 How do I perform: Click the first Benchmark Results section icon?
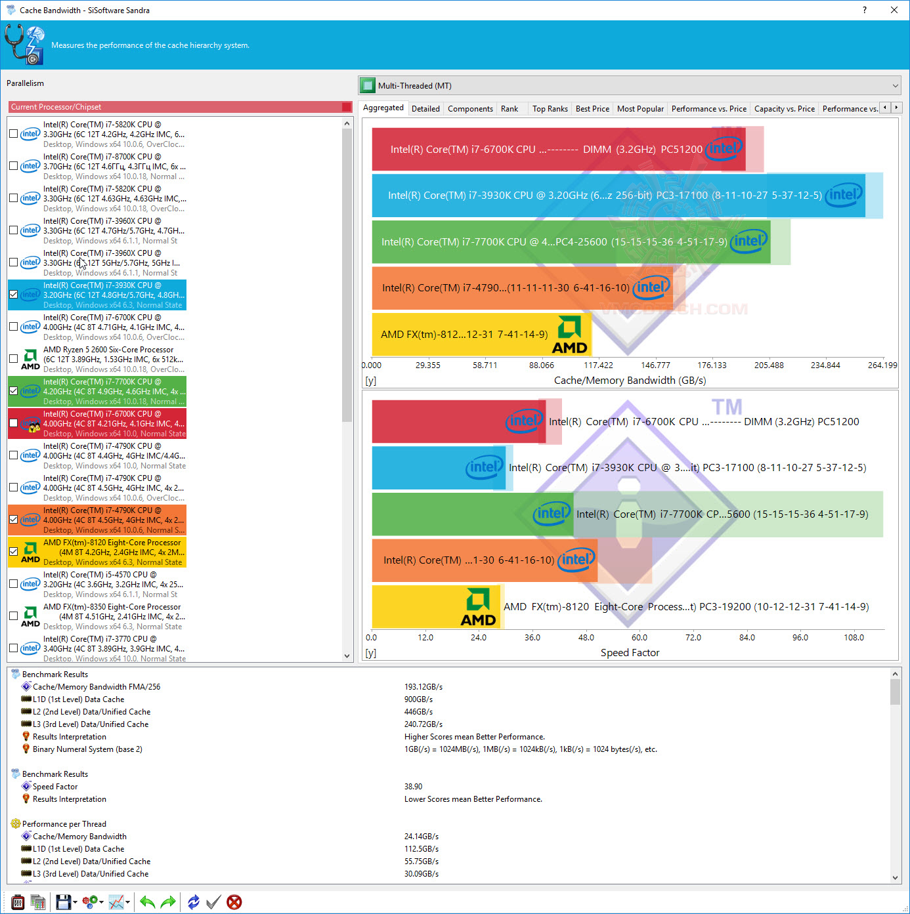pos(15,674)
